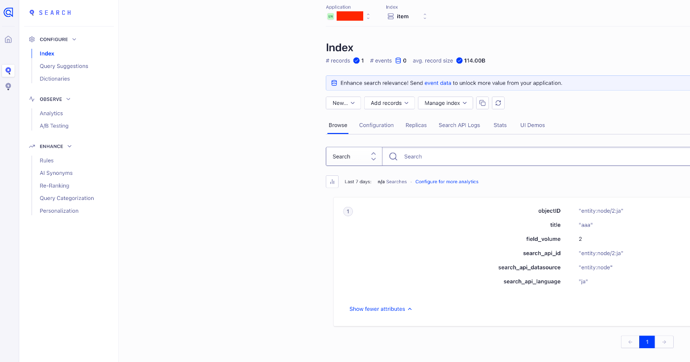Image resolution: width=690 pixels, height=362 pixels.
Task: Click the lightbulb Recommend icon in the left rail
Action: 8,86
